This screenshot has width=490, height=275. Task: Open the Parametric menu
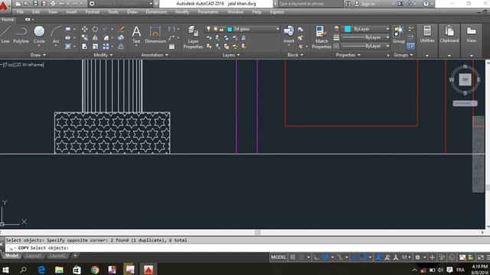208,12
